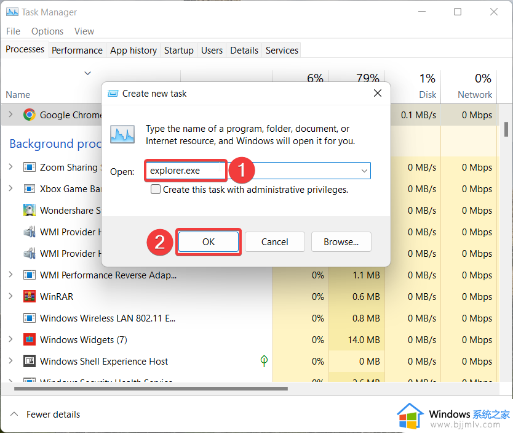Expand WMI Performance Reverse Adapter row
513x433 pixels.
pyautogui.click(x=10, y=275)
